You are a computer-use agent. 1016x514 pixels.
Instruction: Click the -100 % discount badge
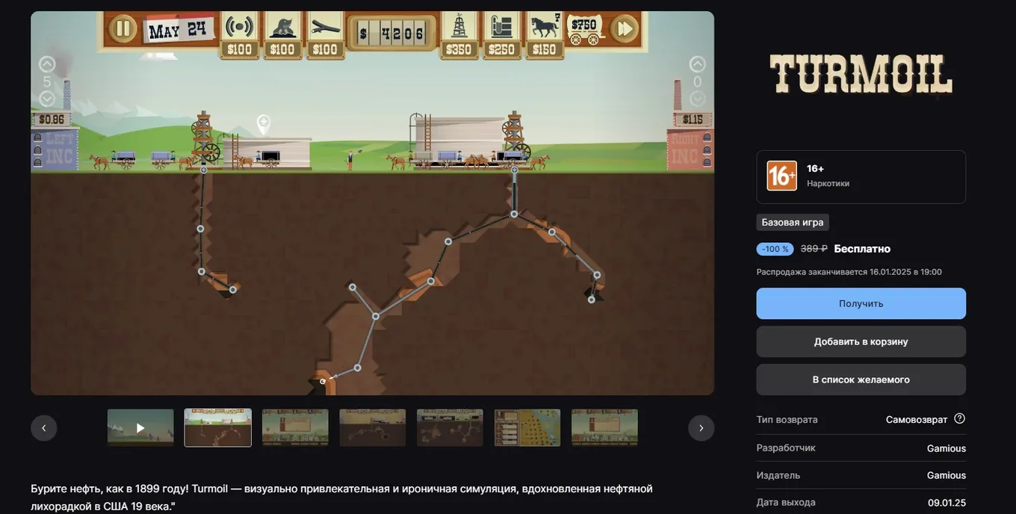pyautogui.click(x=775, y=249)
